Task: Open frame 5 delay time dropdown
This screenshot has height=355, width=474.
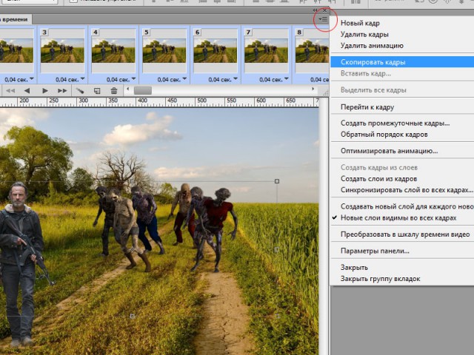Action: 184,79
